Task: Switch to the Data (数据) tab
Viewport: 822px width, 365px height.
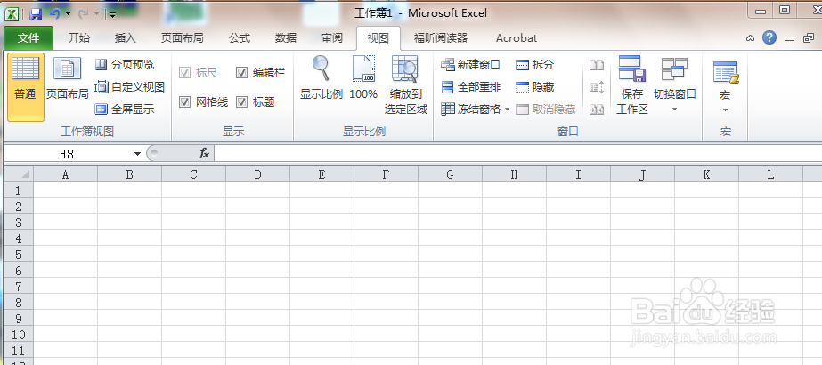Action: pos(286,37)
